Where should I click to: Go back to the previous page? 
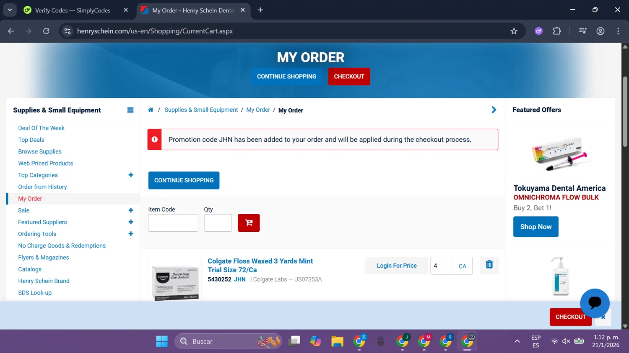coord(11,31)
